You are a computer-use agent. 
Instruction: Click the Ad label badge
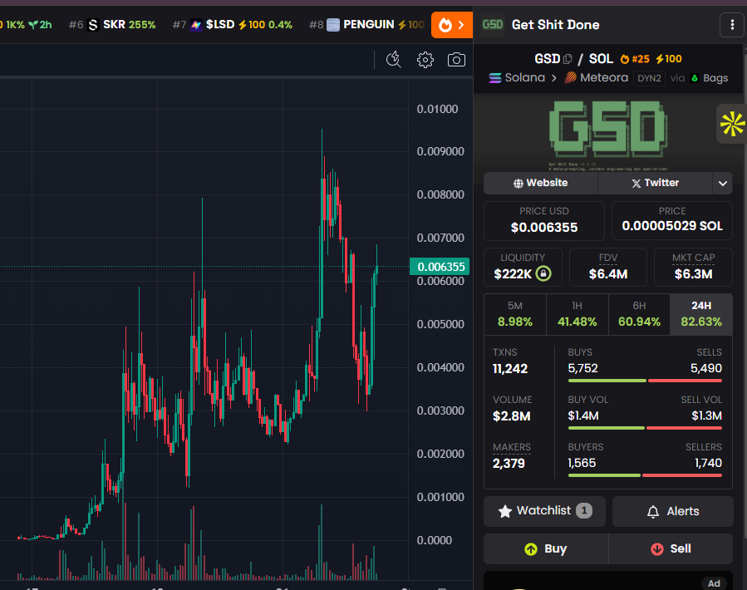tap(714, 583)
